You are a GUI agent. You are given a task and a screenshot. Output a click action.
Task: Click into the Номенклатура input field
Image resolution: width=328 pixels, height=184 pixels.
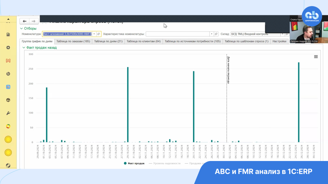coord(67,34)
